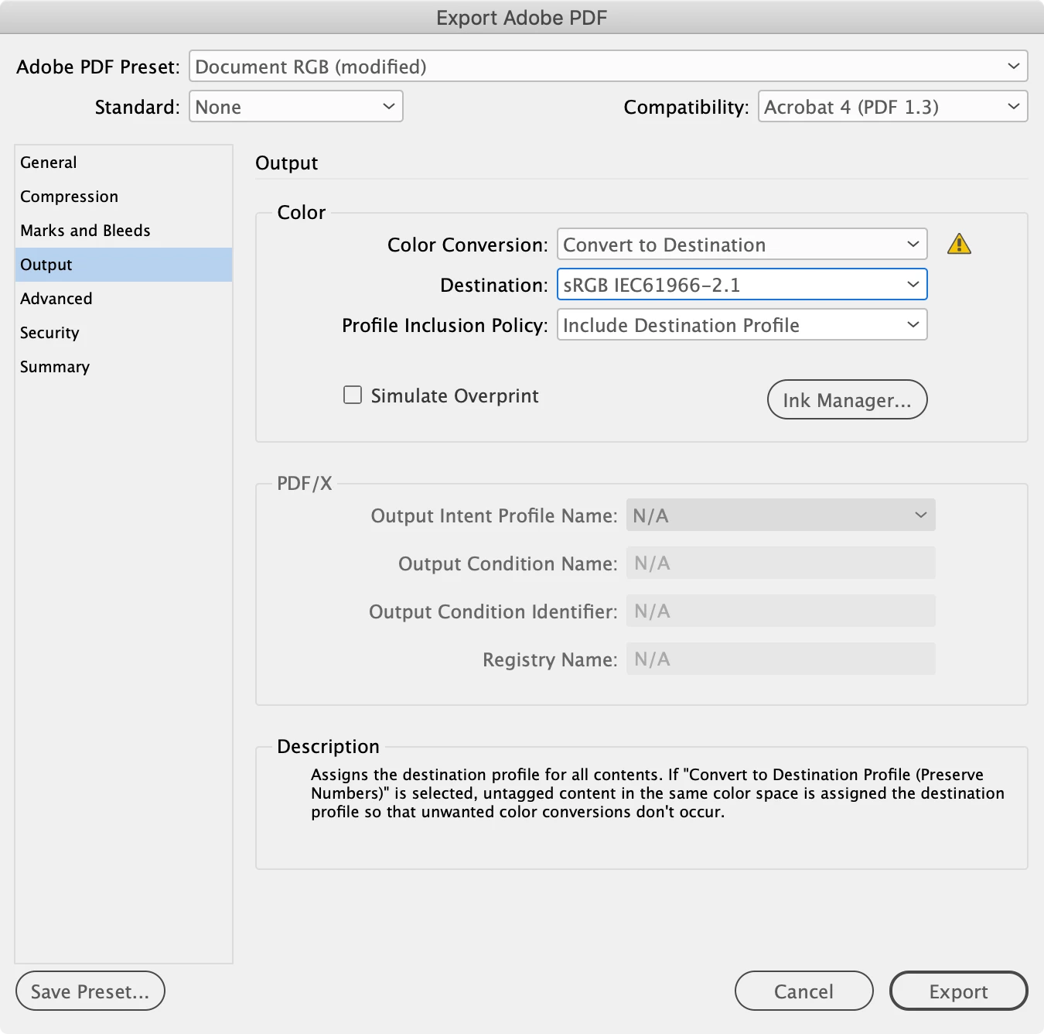Screen dimensions: 1044x1034
Task: Select the Compression category in sidebar
Action: [124, 197]
